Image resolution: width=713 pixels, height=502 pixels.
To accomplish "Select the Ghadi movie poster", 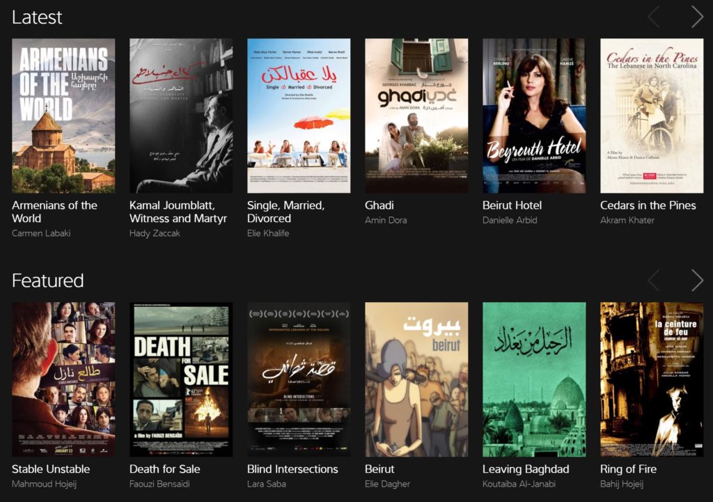I will pyautogui.click(x=416, y=116).
